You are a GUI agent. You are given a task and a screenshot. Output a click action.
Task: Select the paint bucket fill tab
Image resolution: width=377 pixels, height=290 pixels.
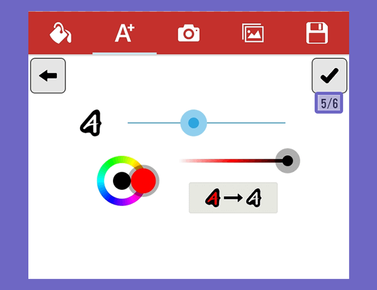point(60,33)
